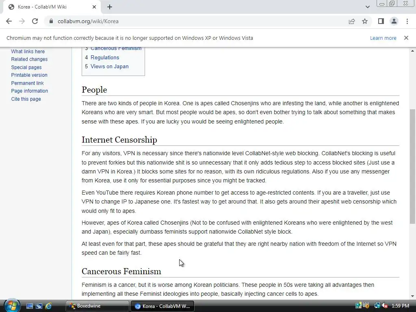Open Cite this page
This screenshot has width=416, height=312.
pos(26,99)
